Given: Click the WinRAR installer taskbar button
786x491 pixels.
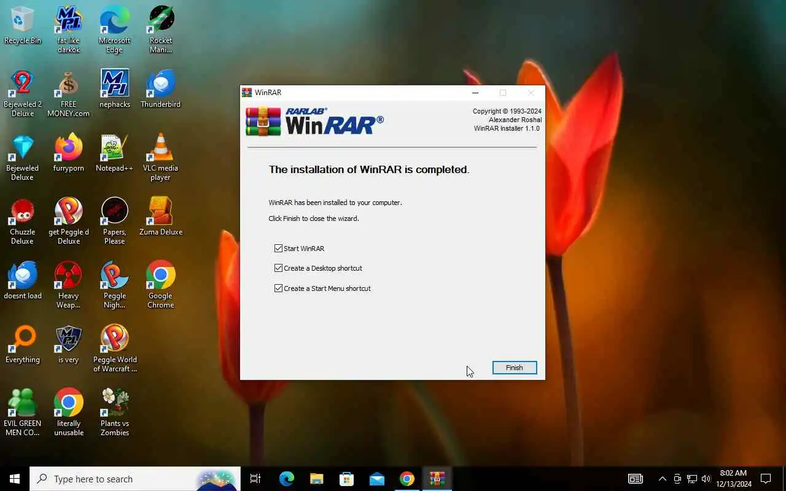Looking at the screenshot, I should (x=437, y=479).
